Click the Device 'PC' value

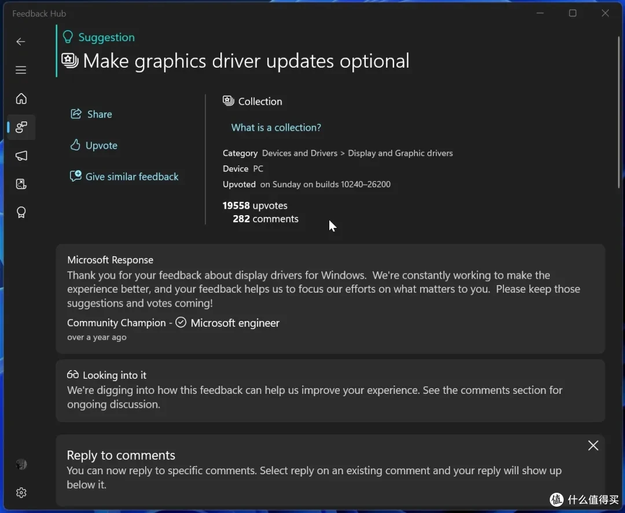(x=258, y=168)
